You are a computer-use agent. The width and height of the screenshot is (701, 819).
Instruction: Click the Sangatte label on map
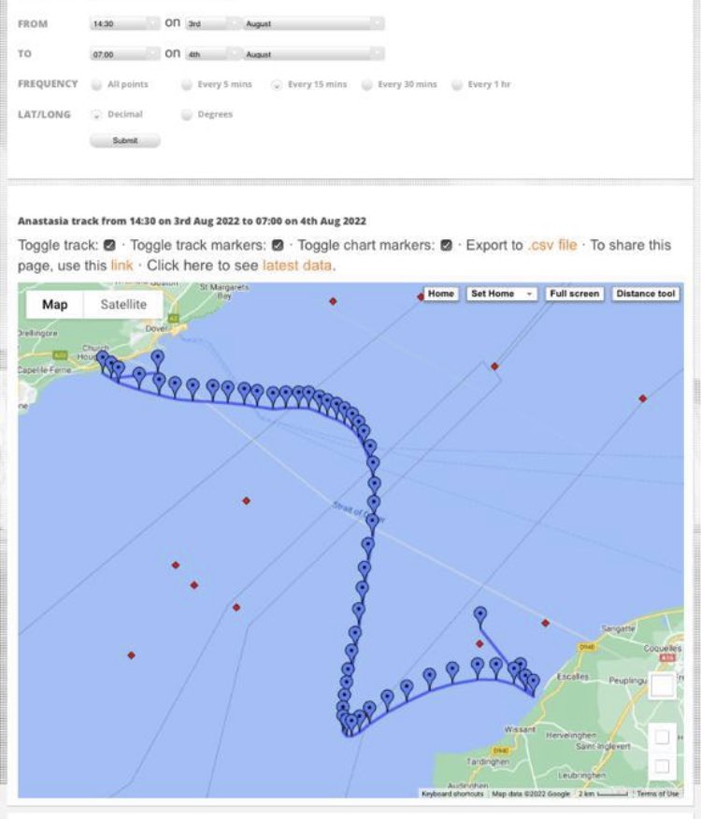point(619,629)
